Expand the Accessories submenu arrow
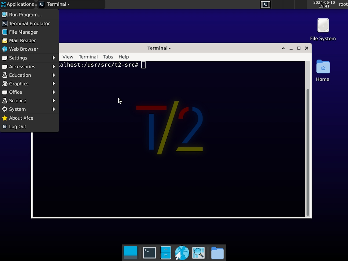This screenshot has height=261, width=348. [54, 67]
